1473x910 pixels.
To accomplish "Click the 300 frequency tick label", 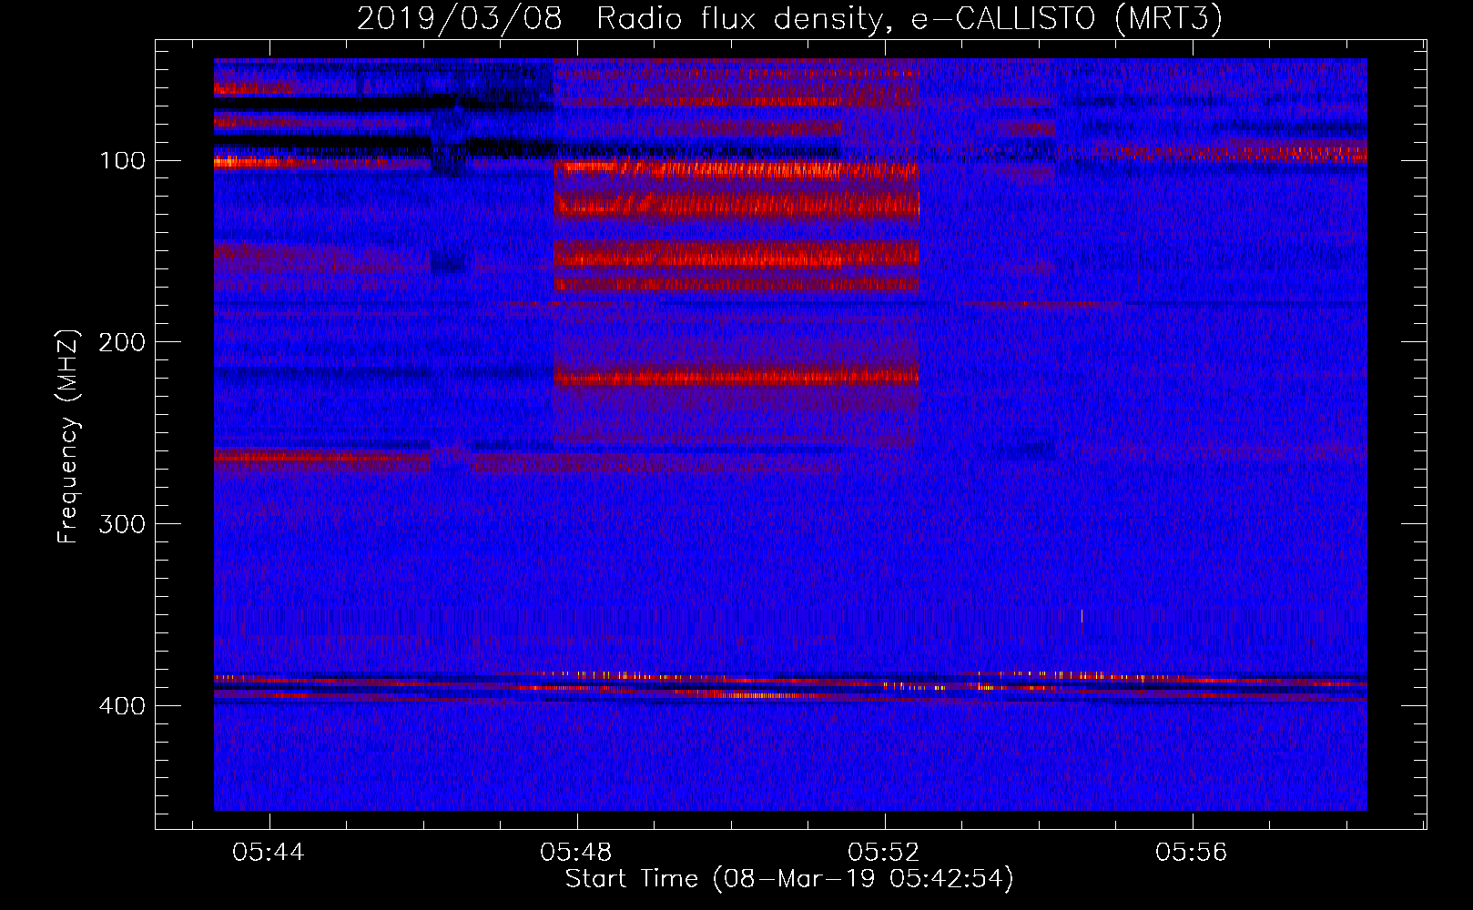I will 123,524.
